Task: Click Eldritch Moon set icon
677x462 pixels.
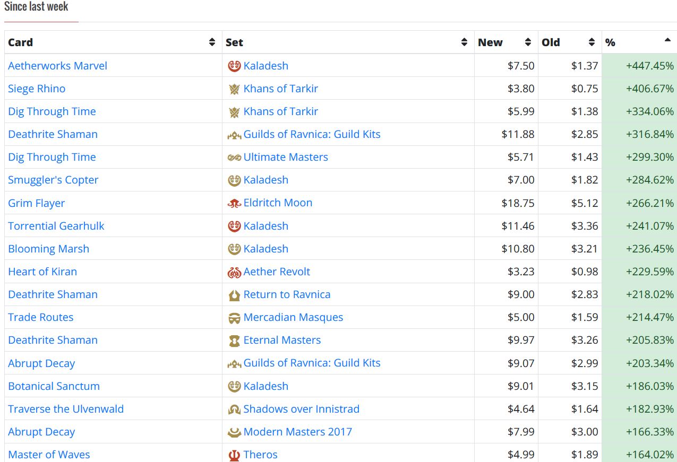Action: point(234,203)
